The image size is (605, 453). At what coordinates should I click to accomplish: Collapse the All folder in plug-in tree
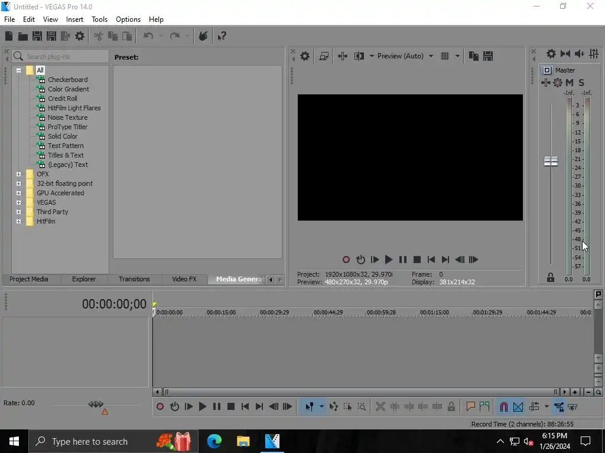[18, 70]
